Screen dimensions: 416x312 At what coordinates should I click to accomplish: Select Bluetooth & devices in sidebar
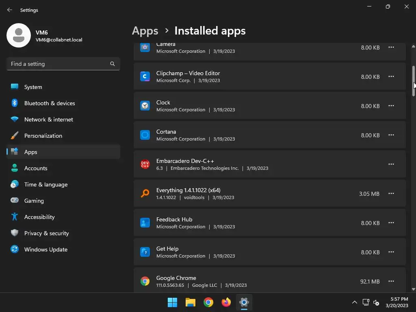[x=50, y=103]
